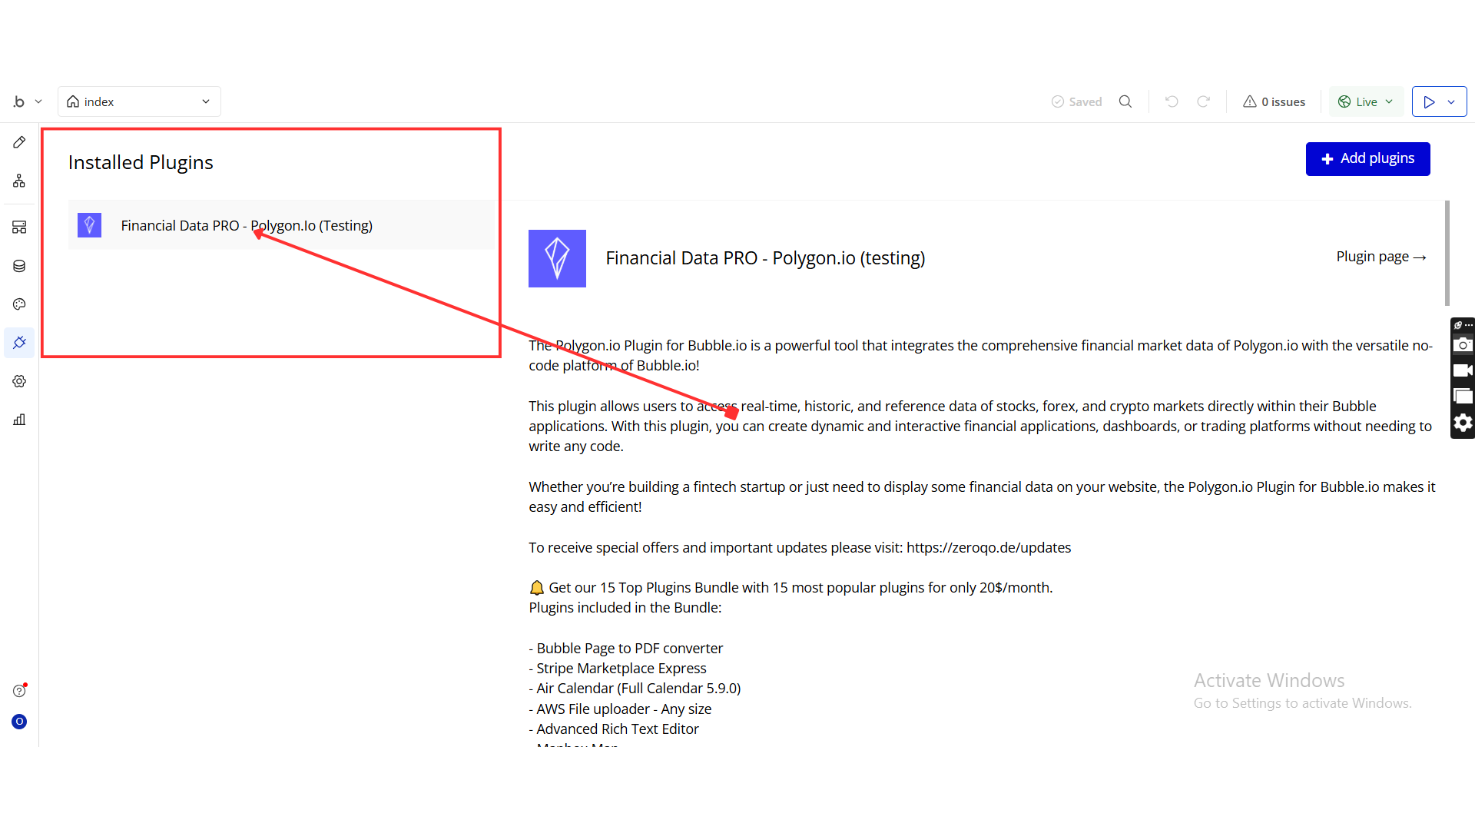
Task: Open the help question mark icon
Action: (x=19, y=691)
